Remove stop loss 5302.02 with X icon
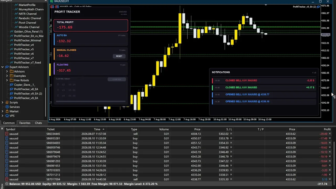Screen dimensions: 336x189 click(231, 134)
